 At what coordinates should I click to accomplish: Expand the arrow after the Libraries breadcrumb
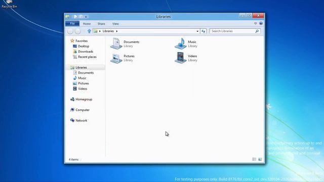(117, 31)
